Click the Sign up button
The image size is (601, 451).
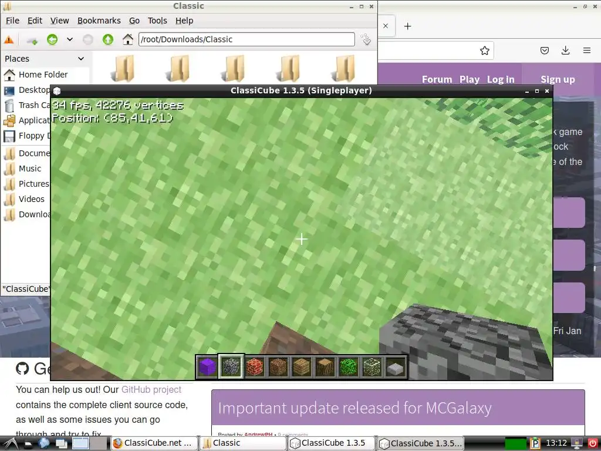558,79
